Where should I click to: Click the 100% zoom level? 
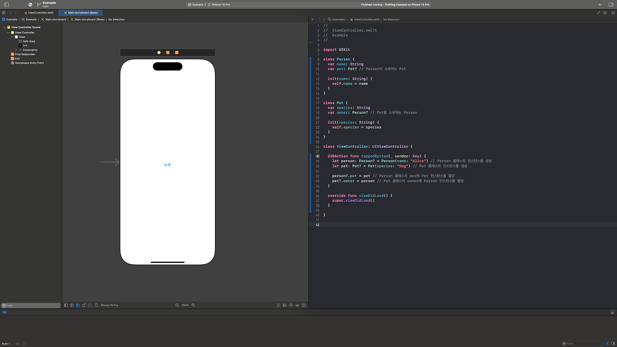click(x=186, y=305)
